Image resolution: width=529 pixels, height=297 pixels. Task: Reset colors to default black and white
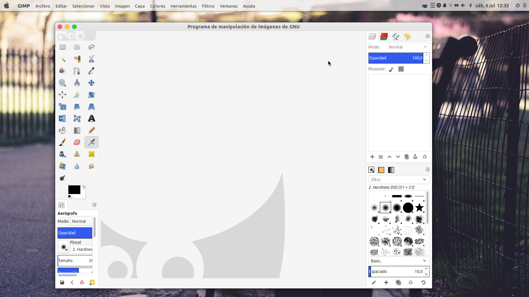pyautogui.click(x=70, y=197)
